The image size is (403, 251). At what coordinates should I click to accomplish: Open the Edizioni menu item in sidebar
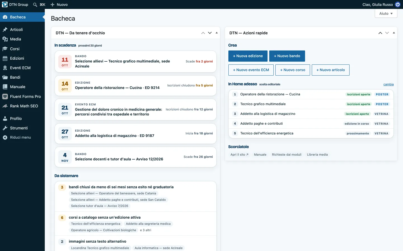pyautogui.click(x=22, y=58)
